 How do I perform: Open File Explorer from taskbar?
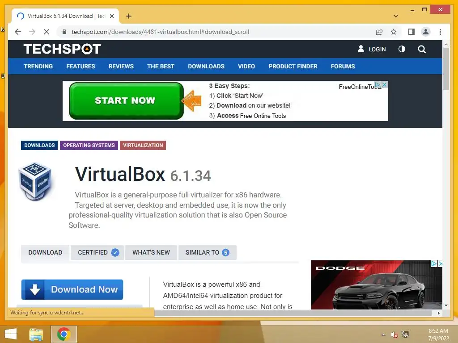click(x=36, y=334)
